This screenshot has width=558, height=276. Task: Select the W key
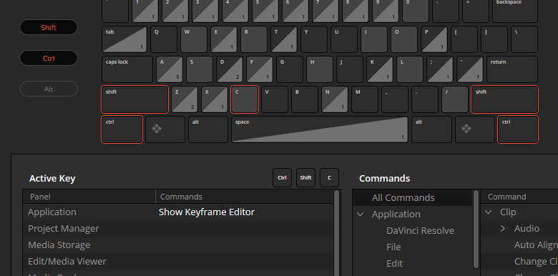pyautogui.click(x=194, y=39)
